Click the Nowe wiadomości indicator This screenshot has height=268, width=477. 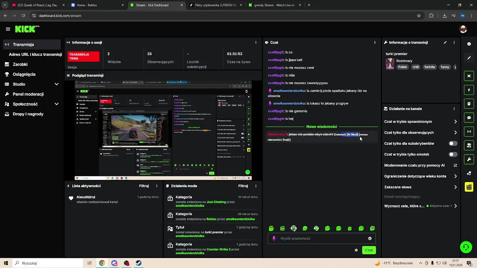point(322,127)
